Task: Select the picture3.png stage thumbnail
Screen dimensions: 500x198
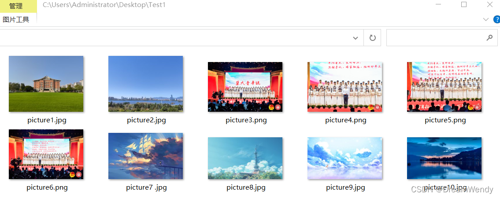Action: click(245, 87)
